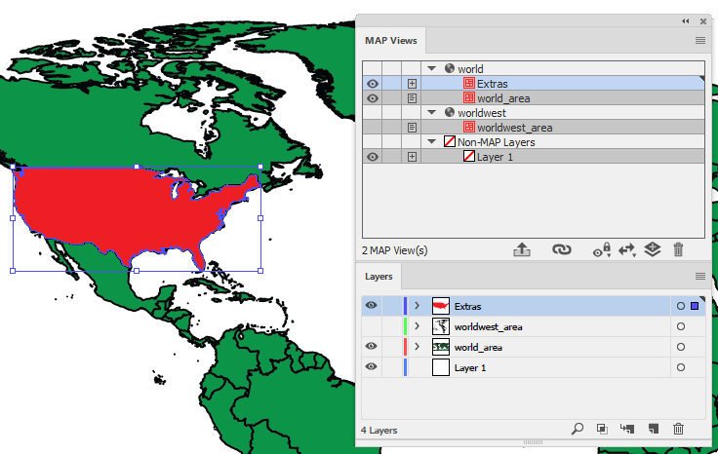Collapse the world MAP view tree node
718x454 pixels.
[431, 68]
